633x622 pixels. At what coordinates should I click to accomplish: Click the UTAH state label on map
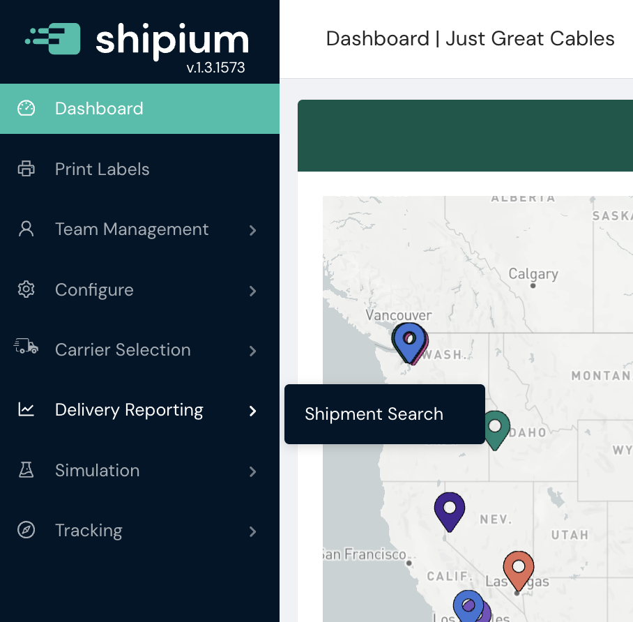click(x=570, y=535)
